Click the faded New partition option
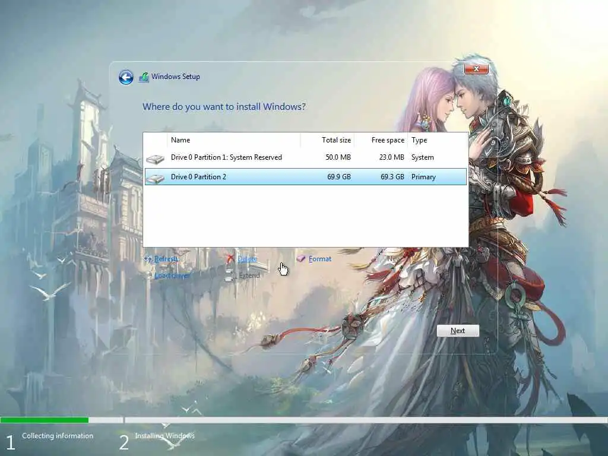 point(394,259)
